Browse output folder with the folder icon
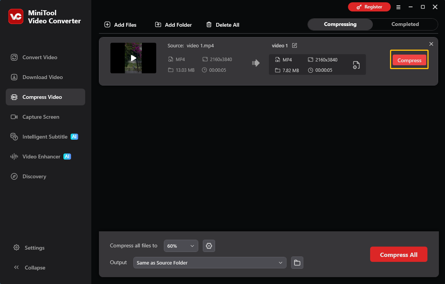 [297, 263]
